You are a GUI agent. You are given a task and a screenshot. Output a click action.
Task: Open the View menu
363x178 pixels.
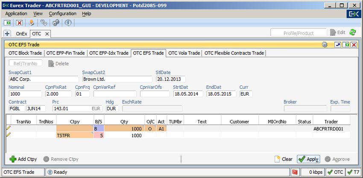(x=38, y=14)
